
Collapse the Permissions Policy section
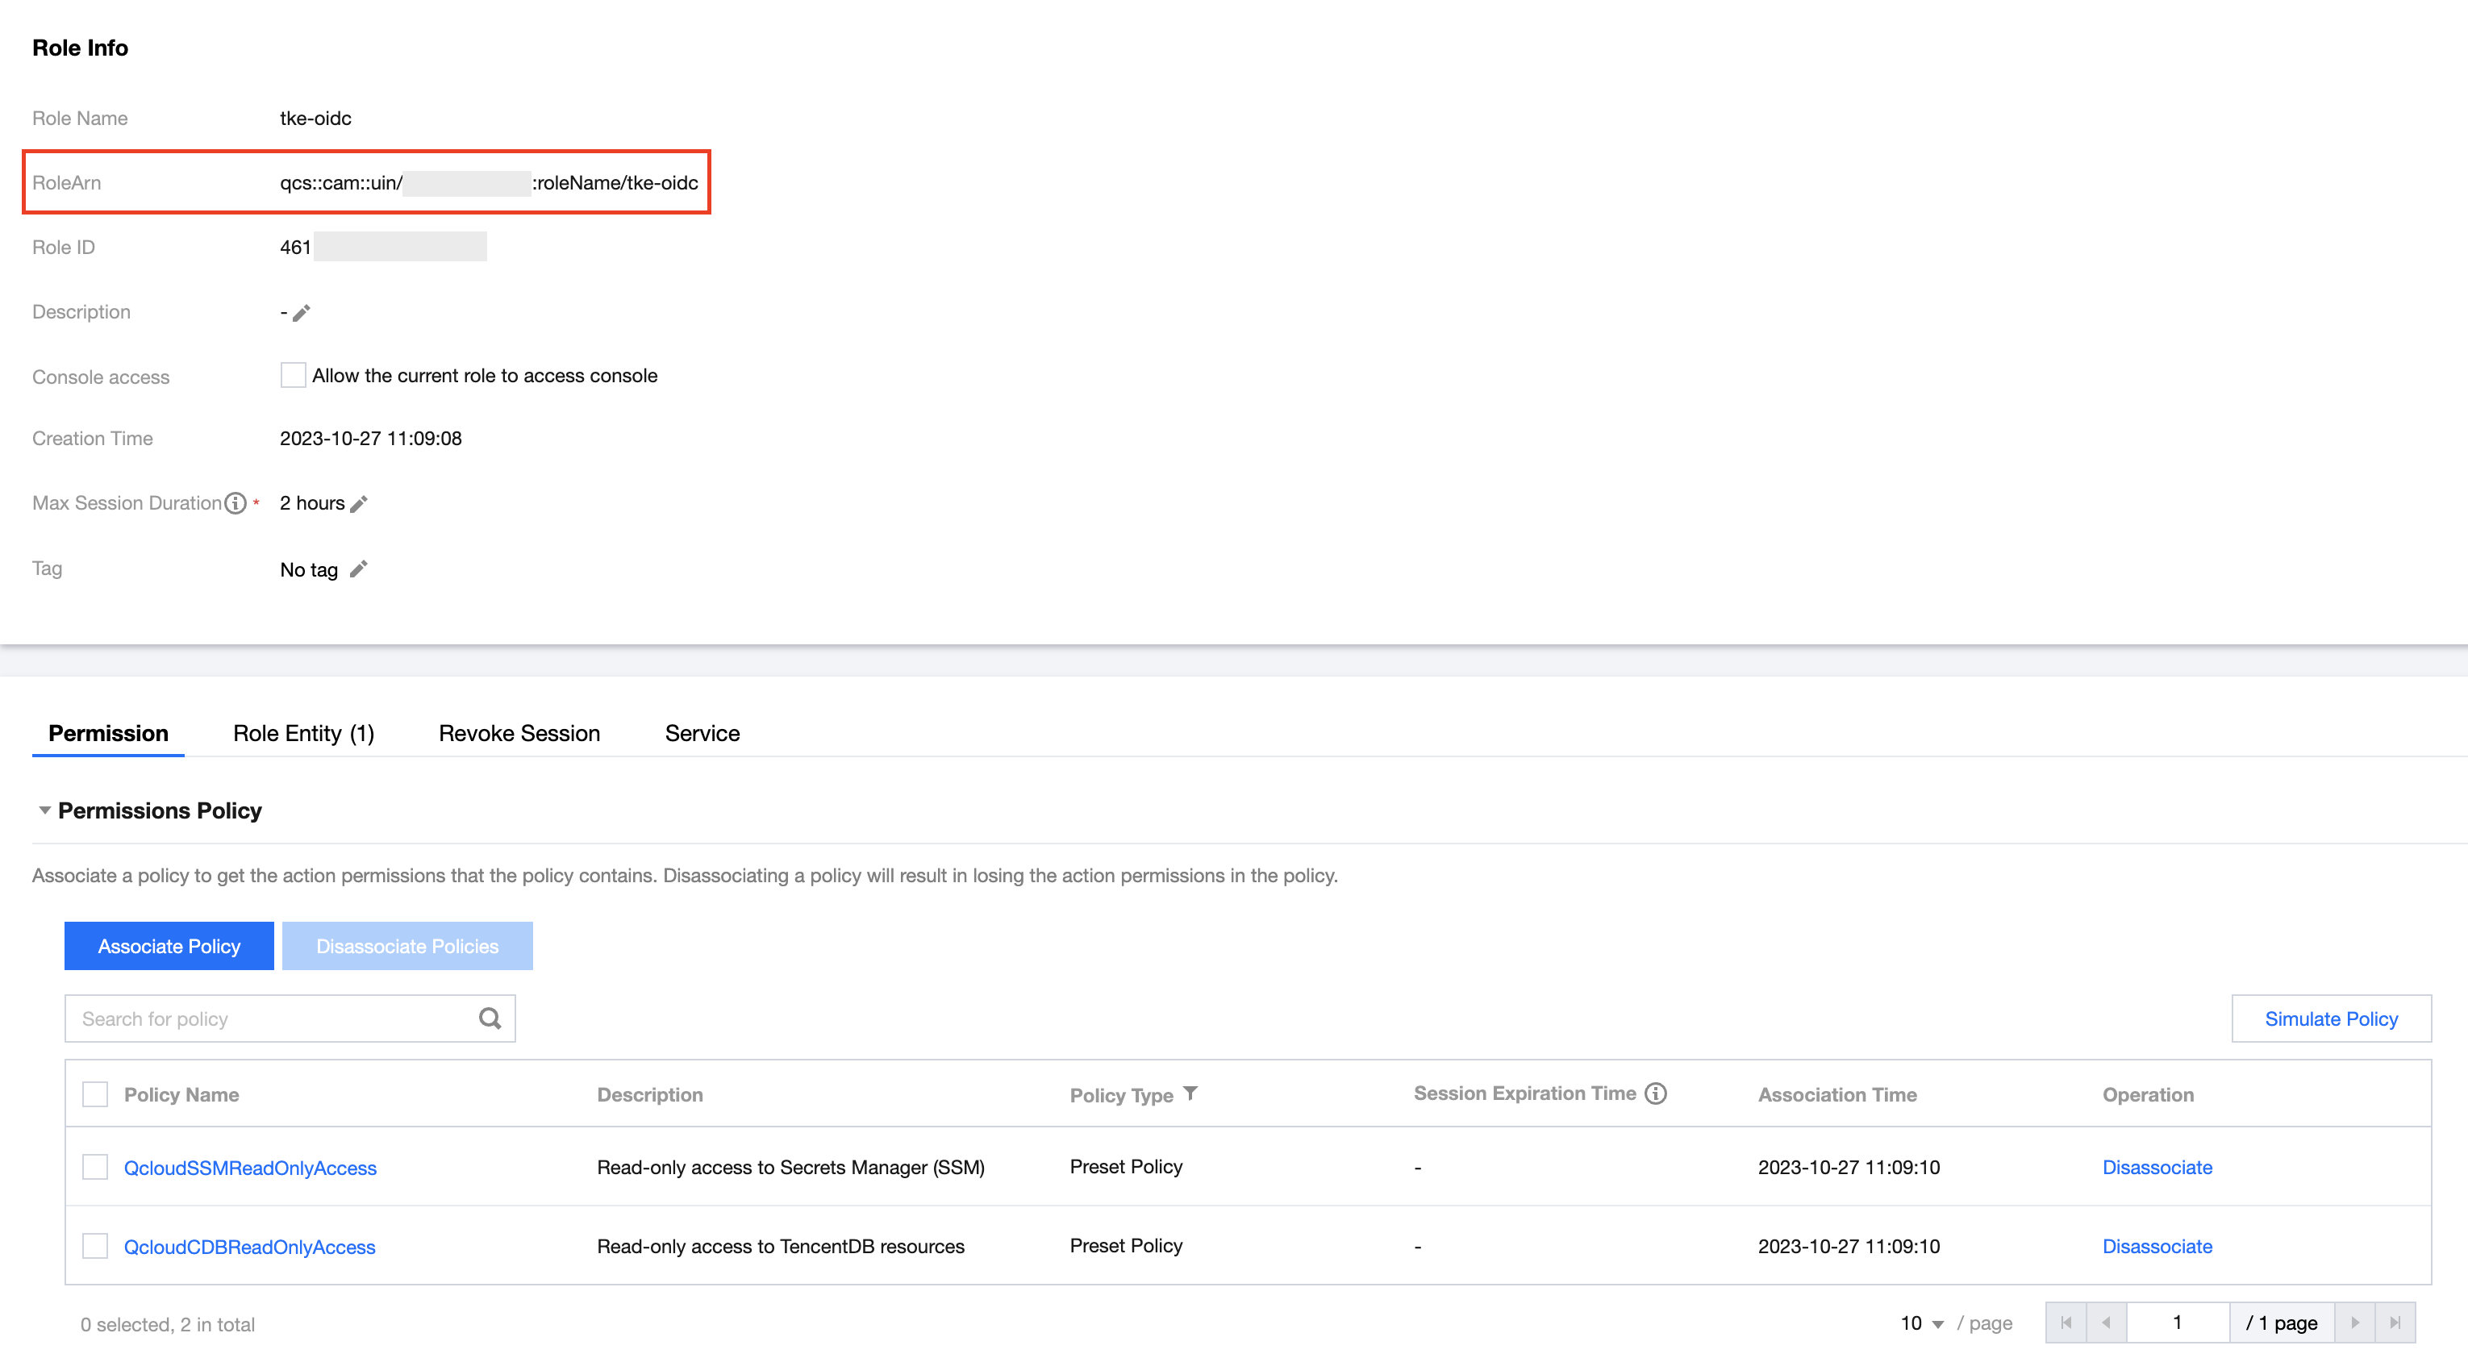pos(44,811)
